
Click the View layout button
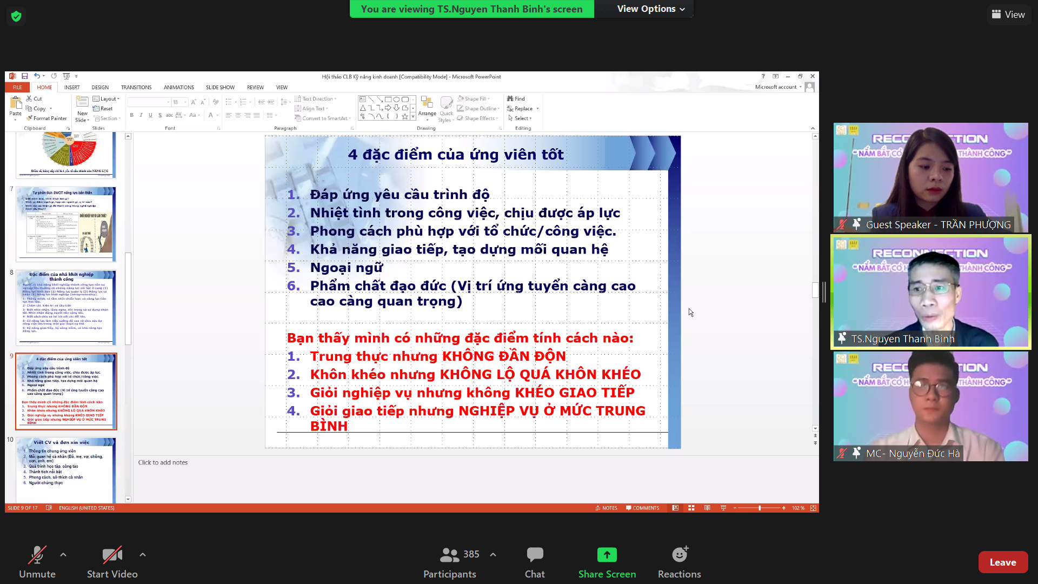click(1008, 15)
